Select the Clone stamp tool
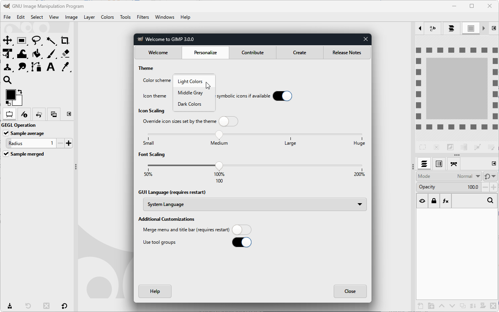 7,67
